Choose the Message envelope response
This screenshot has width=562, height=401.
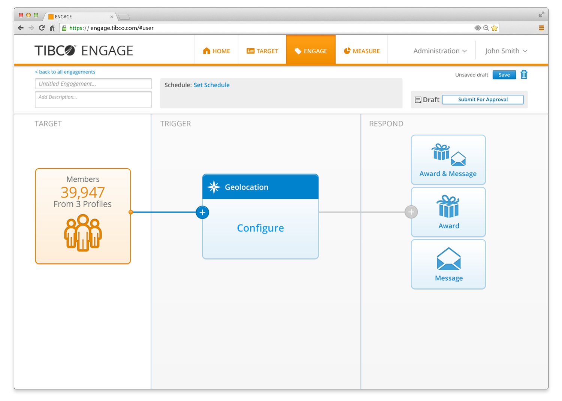click(448, 264)
